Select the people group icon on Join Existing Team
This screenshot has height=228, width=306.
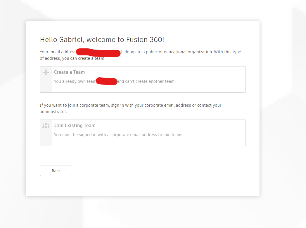(46, 125)
